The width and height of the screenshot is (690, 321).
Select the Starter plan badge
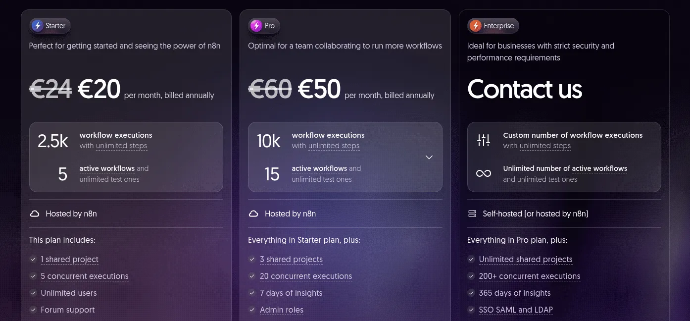50,26
